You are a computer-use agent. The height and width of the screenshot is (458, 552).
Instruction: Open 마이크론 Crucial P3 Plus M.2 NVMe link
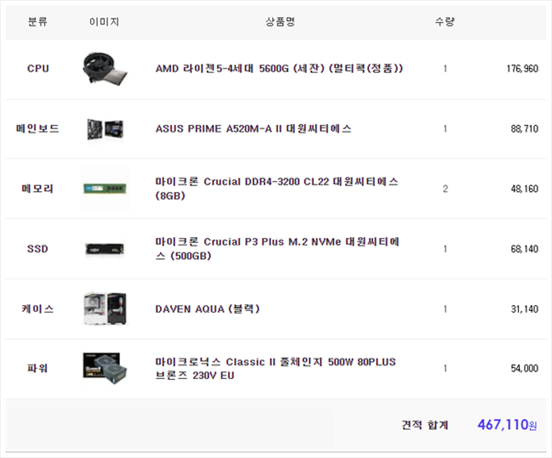277,249
